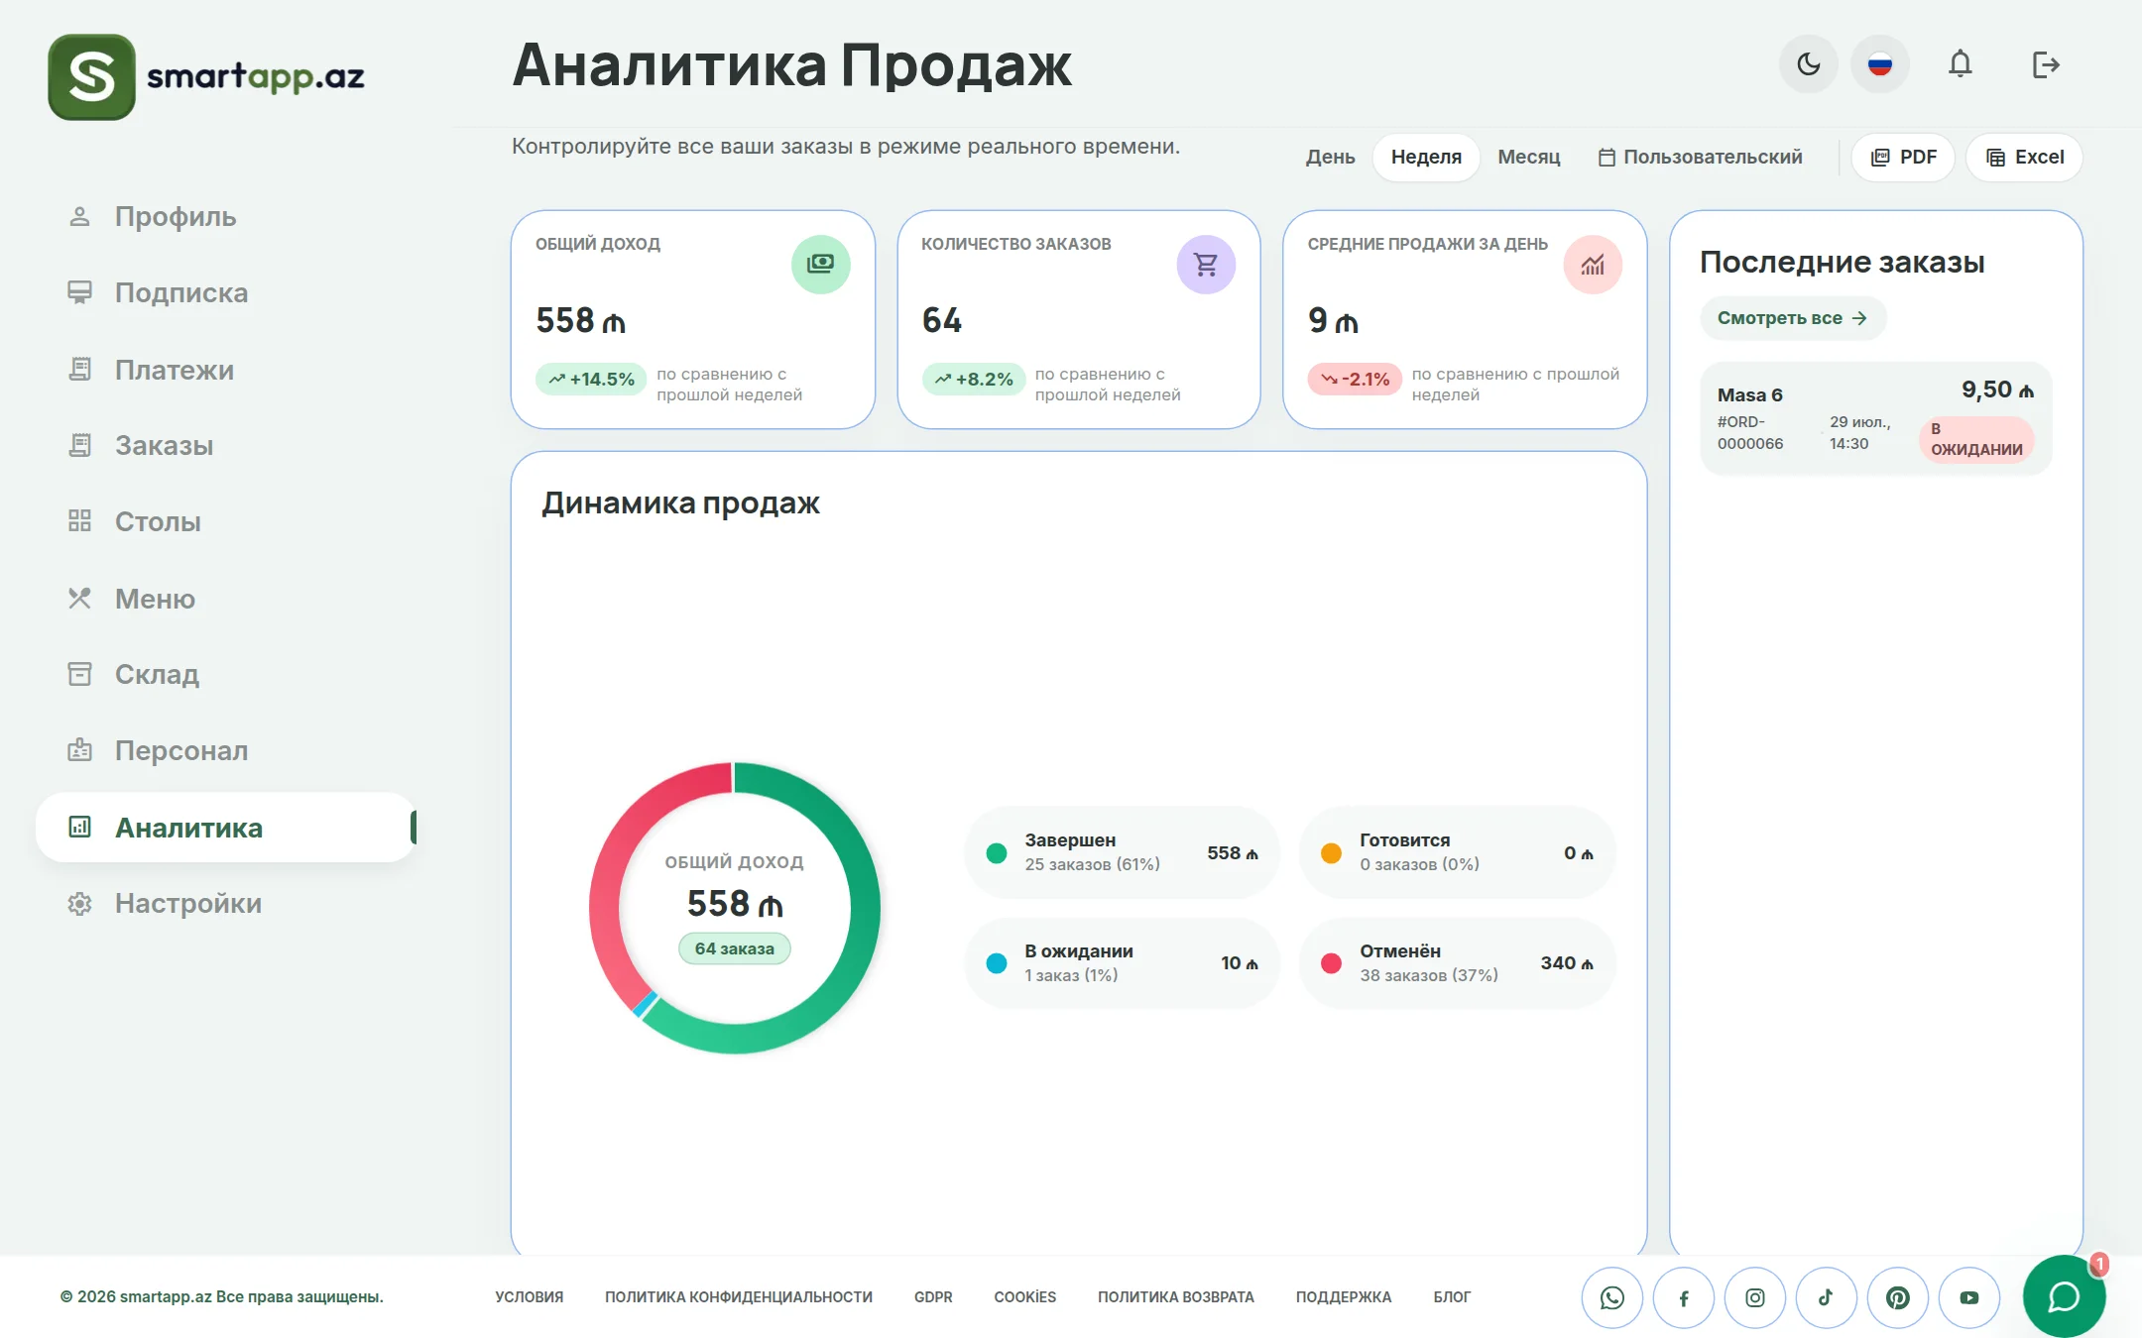Open notifications via the bell icon
Image resolution: width=2142 pixels, height=1338 pixels.
click(1960, 64)
